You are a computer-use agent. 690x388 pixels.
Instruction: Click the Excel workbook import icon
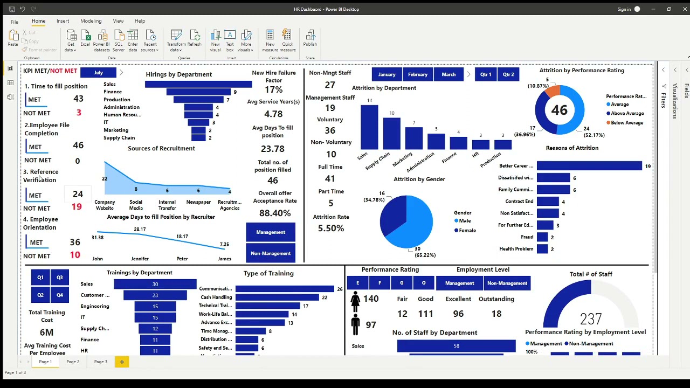click(x=85, y=38)
